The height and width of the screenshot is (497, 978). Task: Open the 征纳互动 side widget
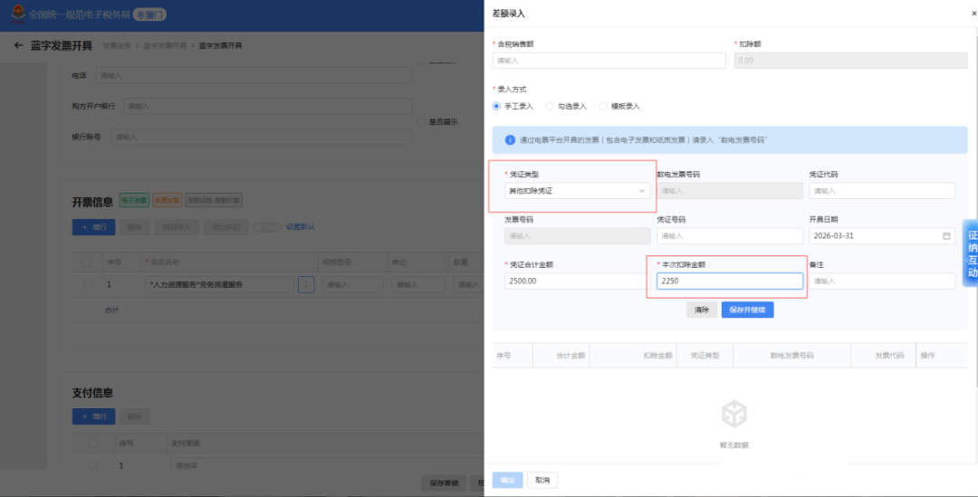pos(972,253)
